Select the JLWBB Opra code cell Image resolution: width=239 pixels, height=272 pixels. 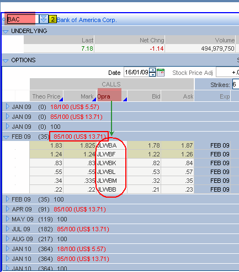111,189
